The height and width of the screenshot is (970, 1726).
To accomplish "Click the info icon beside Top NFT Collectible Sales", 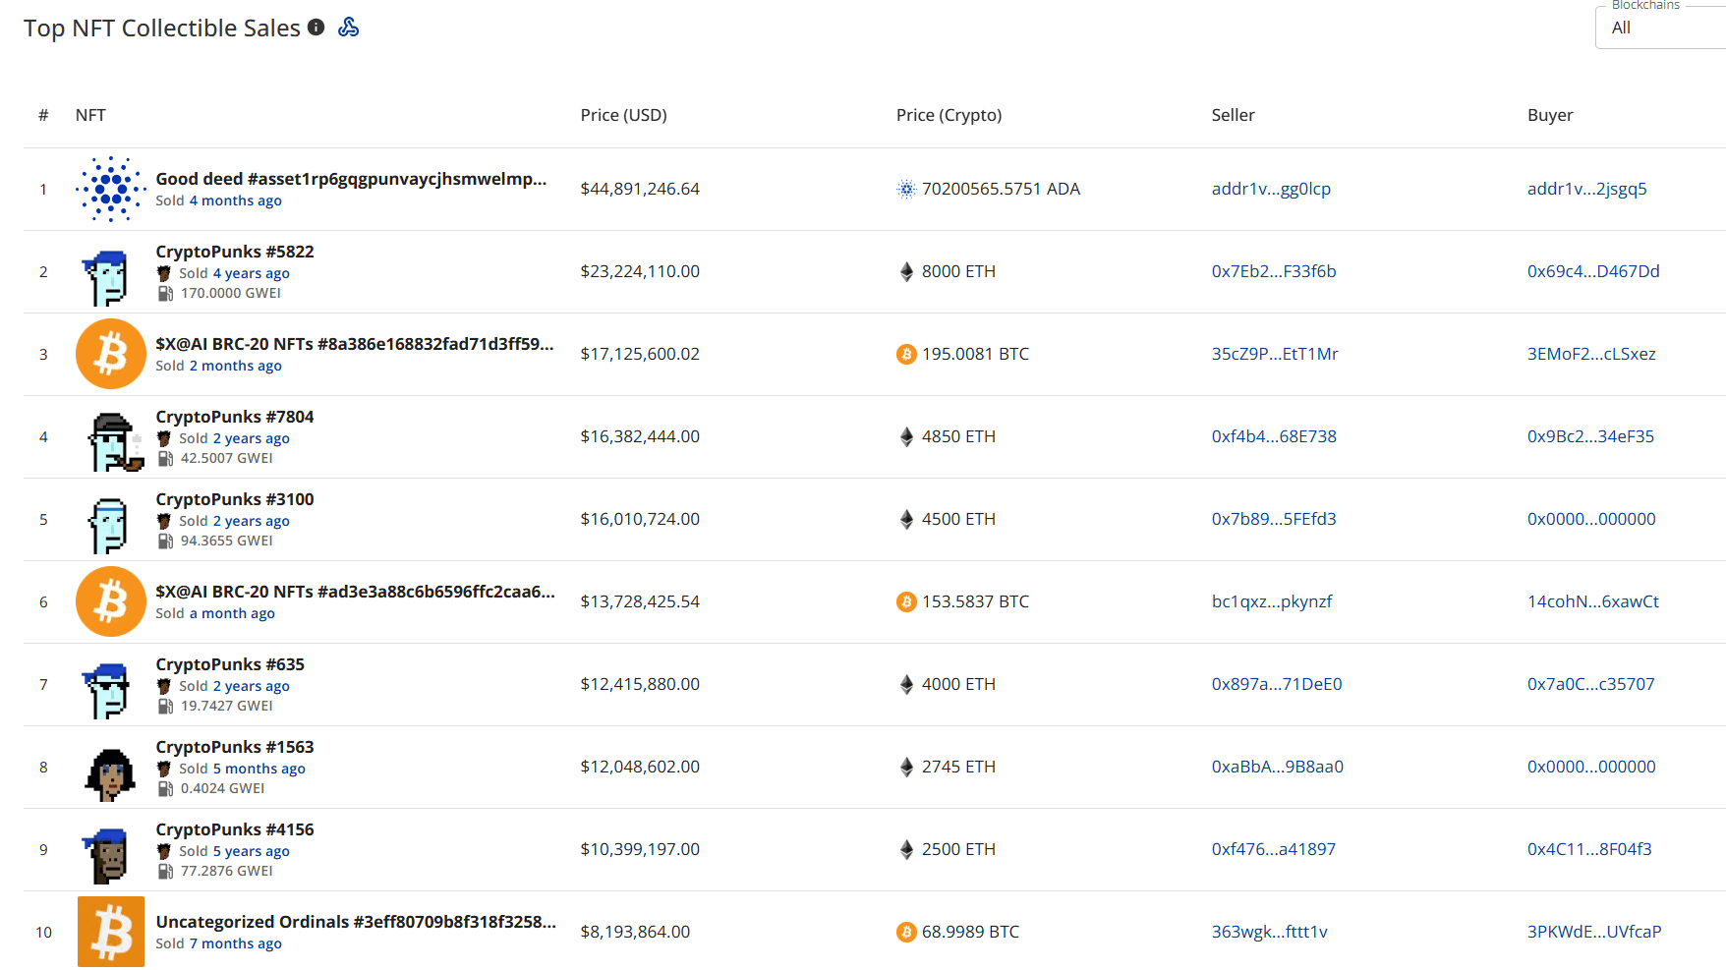I will [316, 28].
